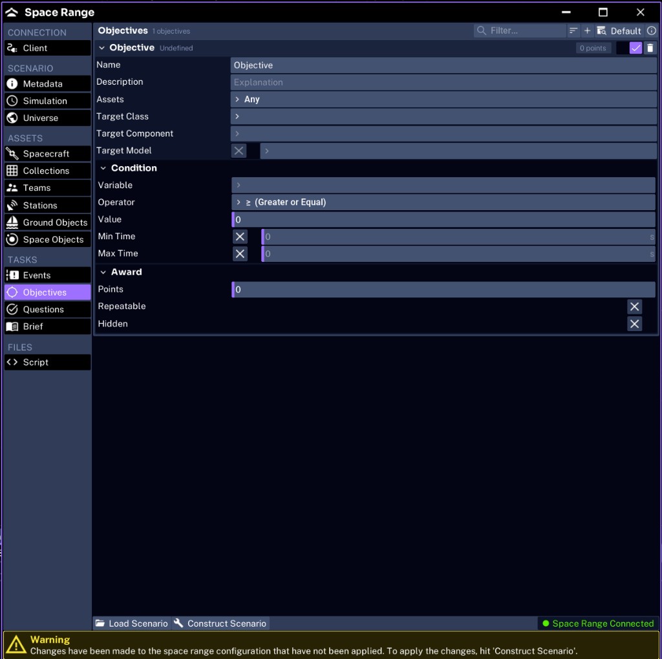
Task: Collapse the Award section
Action: click(103, 272)
